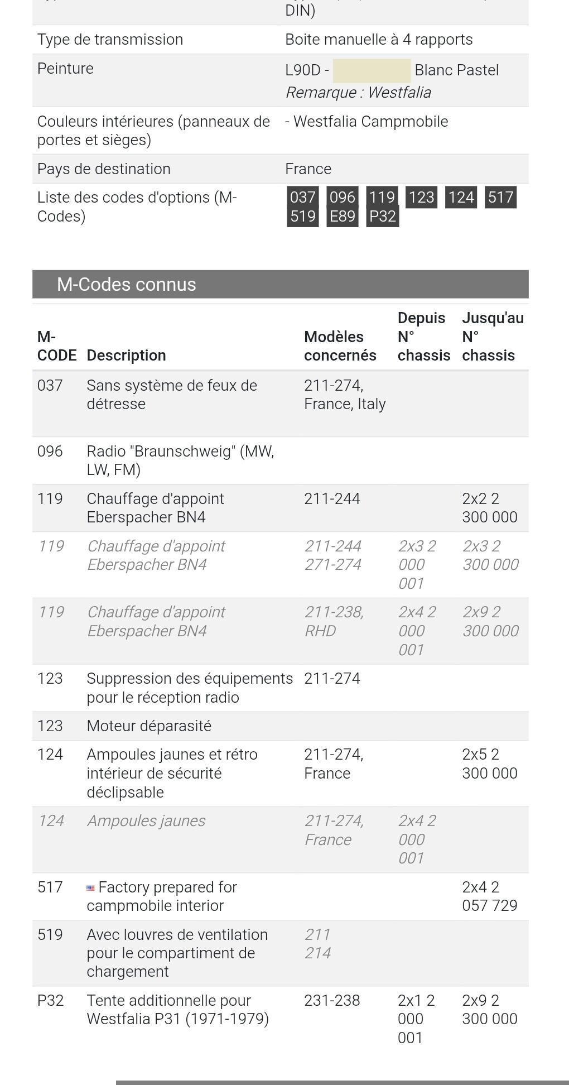
Task: Click the M-Codes connus section header
Action: (x=280, y=284)
